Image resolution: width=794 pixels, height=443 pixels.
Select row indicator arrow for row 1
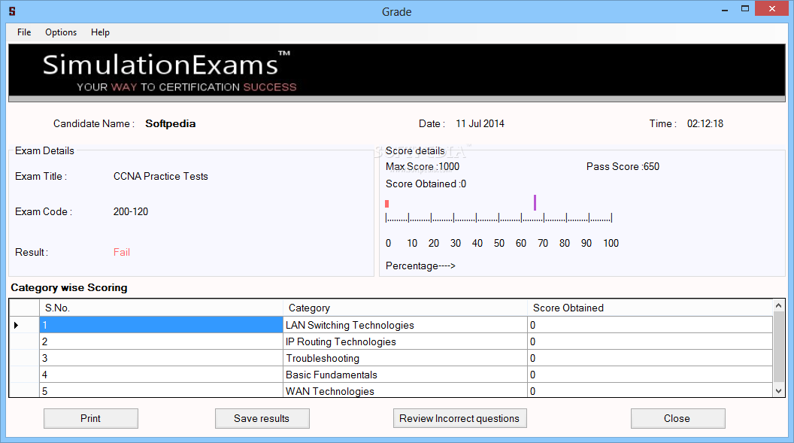(x=17, y=325)
